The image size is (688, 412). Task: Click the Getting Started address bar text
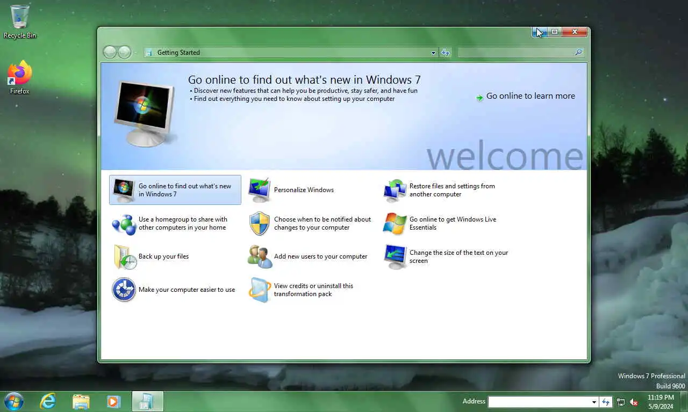pos(178,53)
